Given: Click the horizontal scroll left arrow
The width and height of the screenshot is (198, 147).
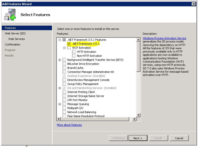Looking at the screenshot, I should coord(59,119).
